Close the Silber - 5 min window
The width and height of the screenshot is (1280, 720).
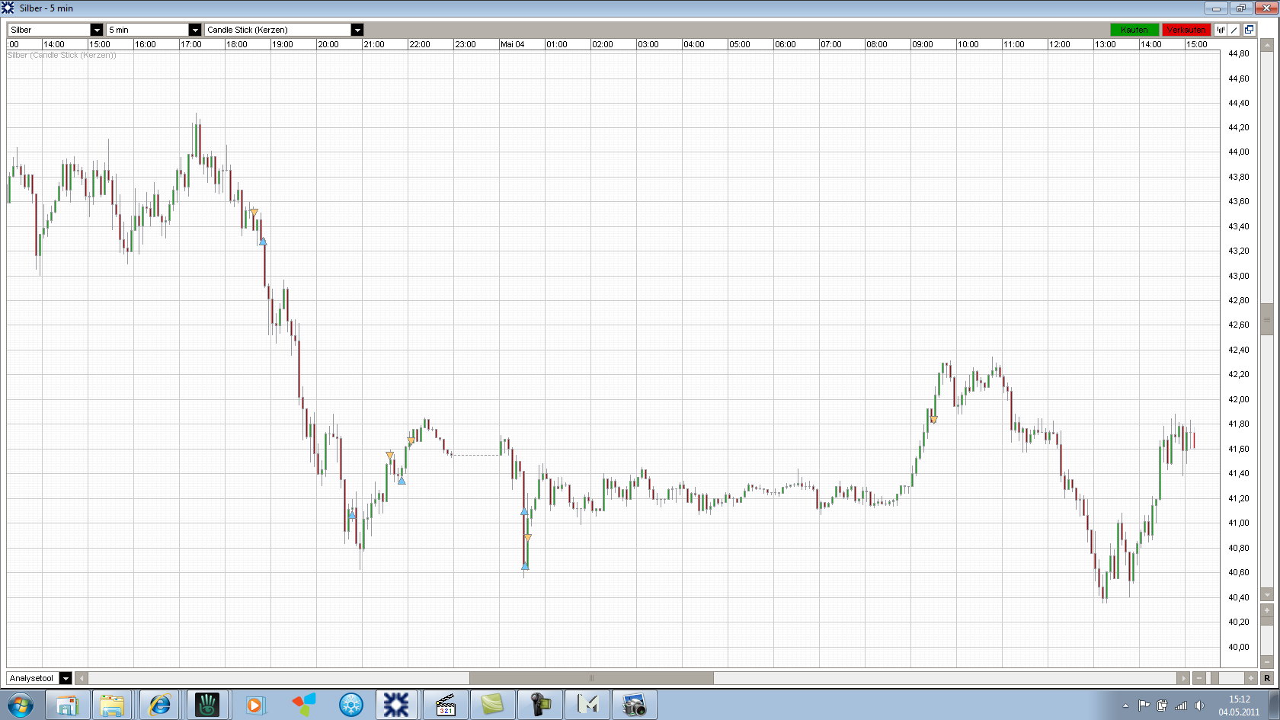1266,8
